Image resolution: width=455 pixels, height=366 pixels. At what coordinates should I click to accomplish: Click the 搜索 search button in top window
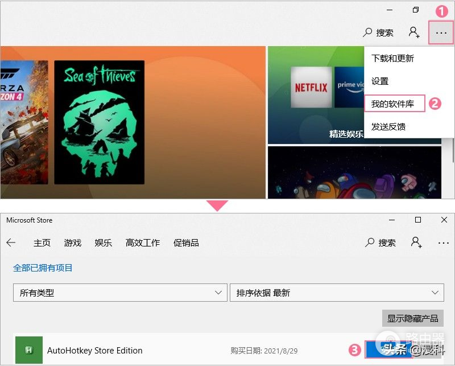click(x=378, y=32)
